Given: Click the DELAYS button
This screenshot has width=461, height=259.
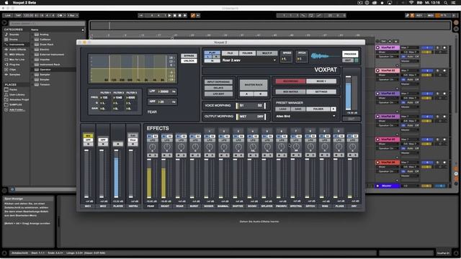Looking at the screenshot, I should click(218, 88).
